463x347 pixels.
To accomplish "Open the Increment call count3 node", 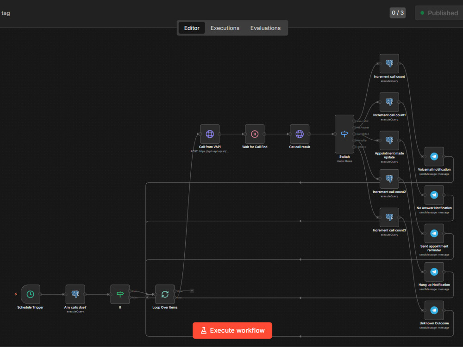I will (389, 217).
